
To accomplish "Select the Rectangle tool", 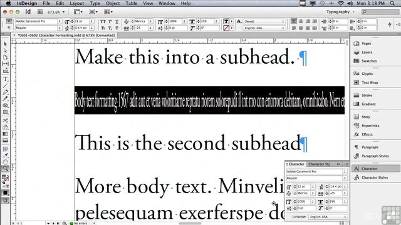I will pyautogui.click(x=6, y=112).
